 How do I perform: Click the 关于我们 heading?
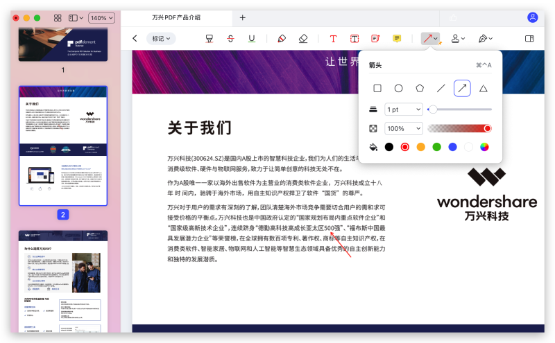(x=200, y=127)
